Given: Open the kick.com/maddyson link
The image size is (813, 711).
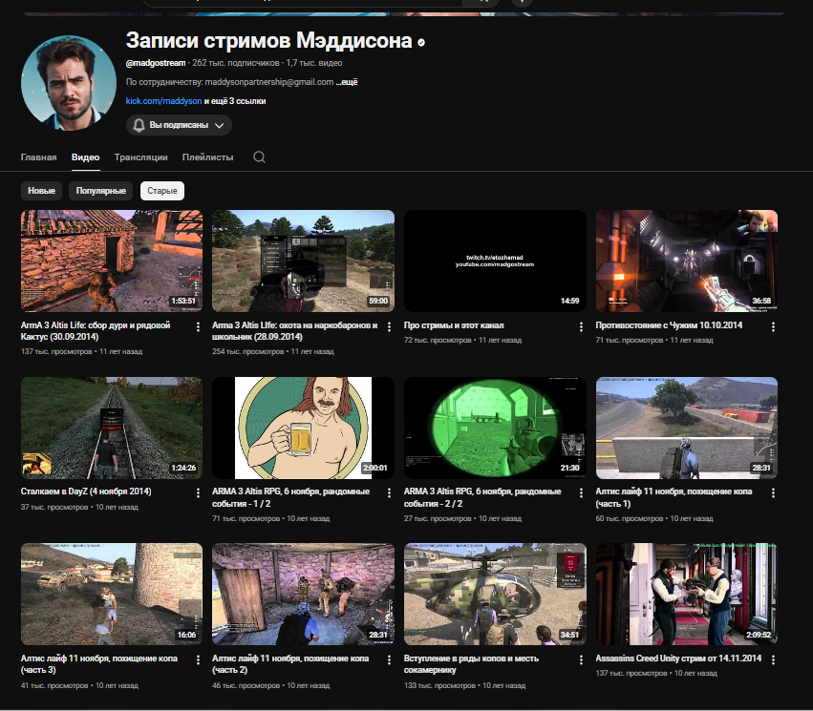Looking at the screenshot, I should [163, 101].
